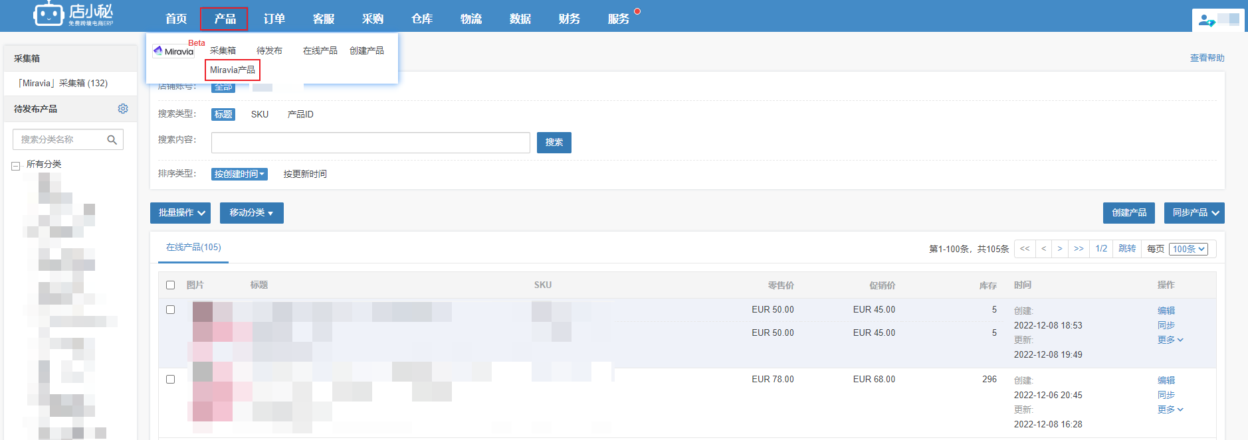This screenshot has height=440, width=1248.
Task: Click 库存 column header
Action: 988,285
